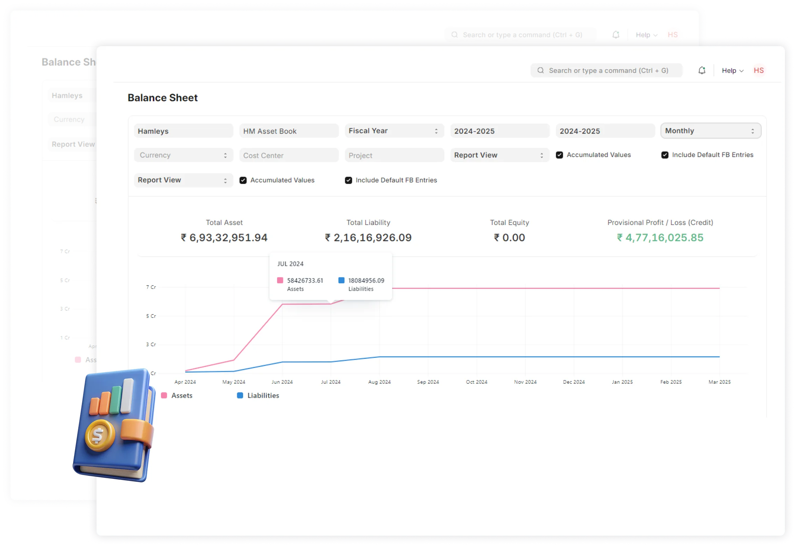This screenshot has width=794, height=545.
Task: Click the Currency selector field
Action: (x=183, y=155)
